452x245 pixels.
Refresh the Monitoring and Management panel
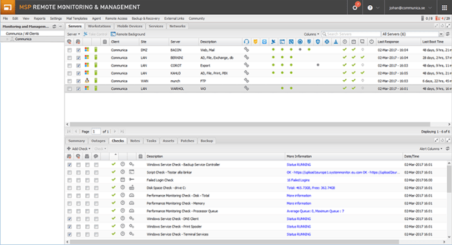54,27
